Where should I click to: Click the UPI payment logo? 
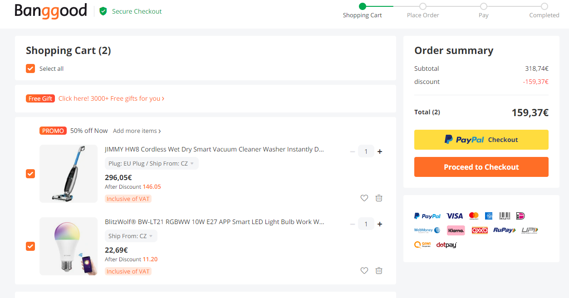click(x=530, y=230)
